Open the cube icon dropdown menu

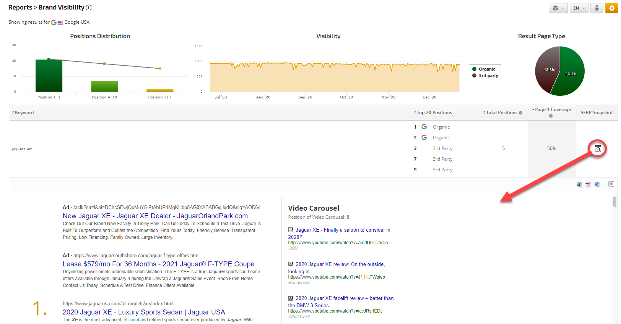pos(558,8)
